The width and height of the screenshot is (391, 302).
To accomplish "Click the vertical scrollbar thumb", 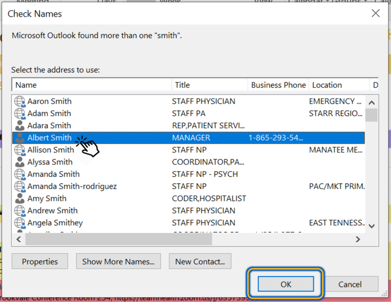I will pyautogui.click(x=372, y=115).
